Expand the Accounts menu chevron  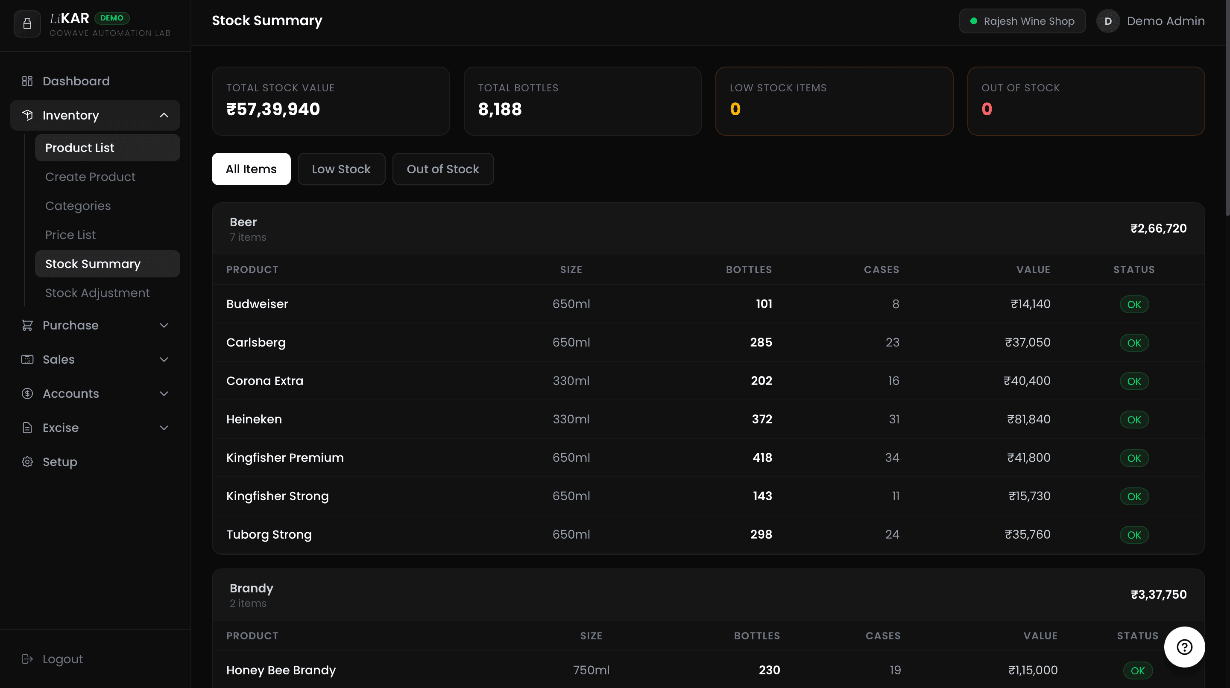[164, 394]
